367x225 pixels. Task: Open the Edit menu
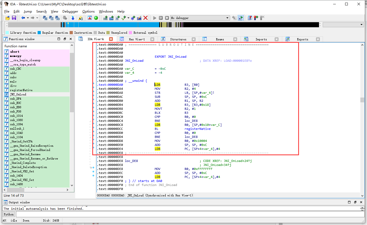17,11
